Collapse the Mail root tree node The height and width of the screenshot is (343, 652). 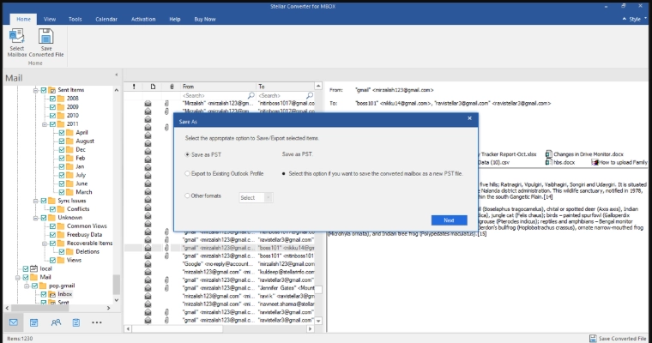click(18, 277)
